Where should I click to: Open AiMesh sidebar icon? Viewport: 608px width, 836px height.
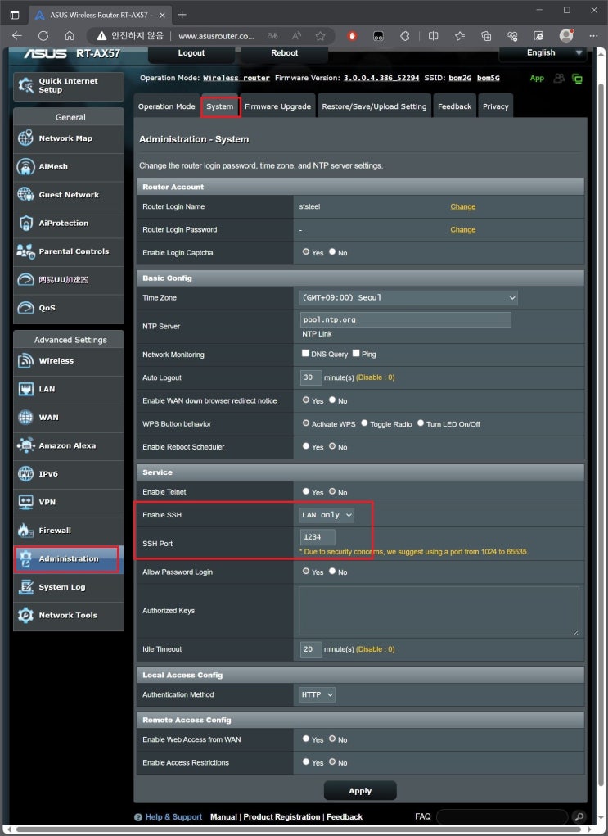pos(25,166)
